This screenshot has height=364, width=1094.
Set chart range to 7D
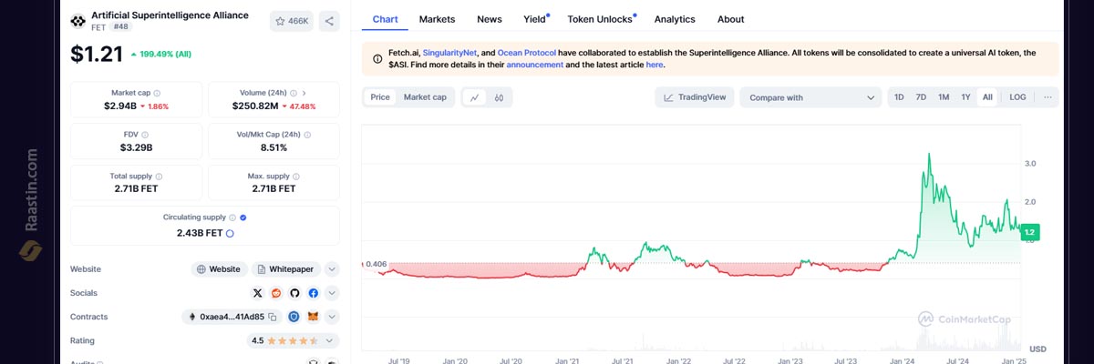click(921, 97)
